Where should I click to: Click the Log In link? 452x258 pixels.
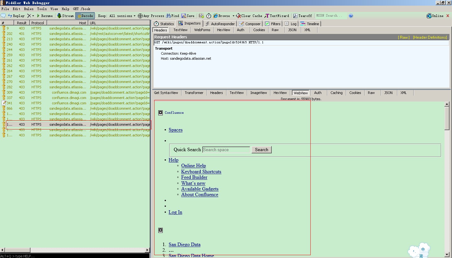coord(175,212)
